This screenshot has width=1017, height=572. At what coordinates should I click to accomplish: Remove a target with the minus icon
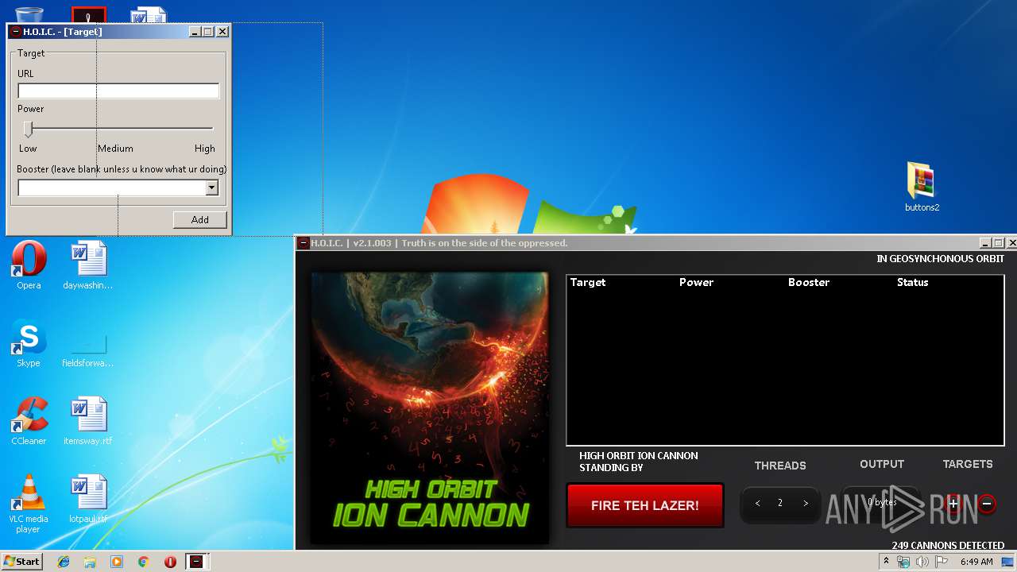tap(986, 504)
